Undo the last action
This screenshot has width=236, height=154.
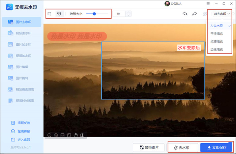point(185,14)
